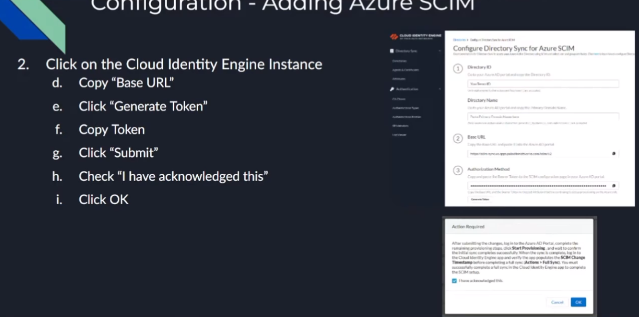Click the Directories breadcrumb link
639x317 pixels.
[459, 40]
